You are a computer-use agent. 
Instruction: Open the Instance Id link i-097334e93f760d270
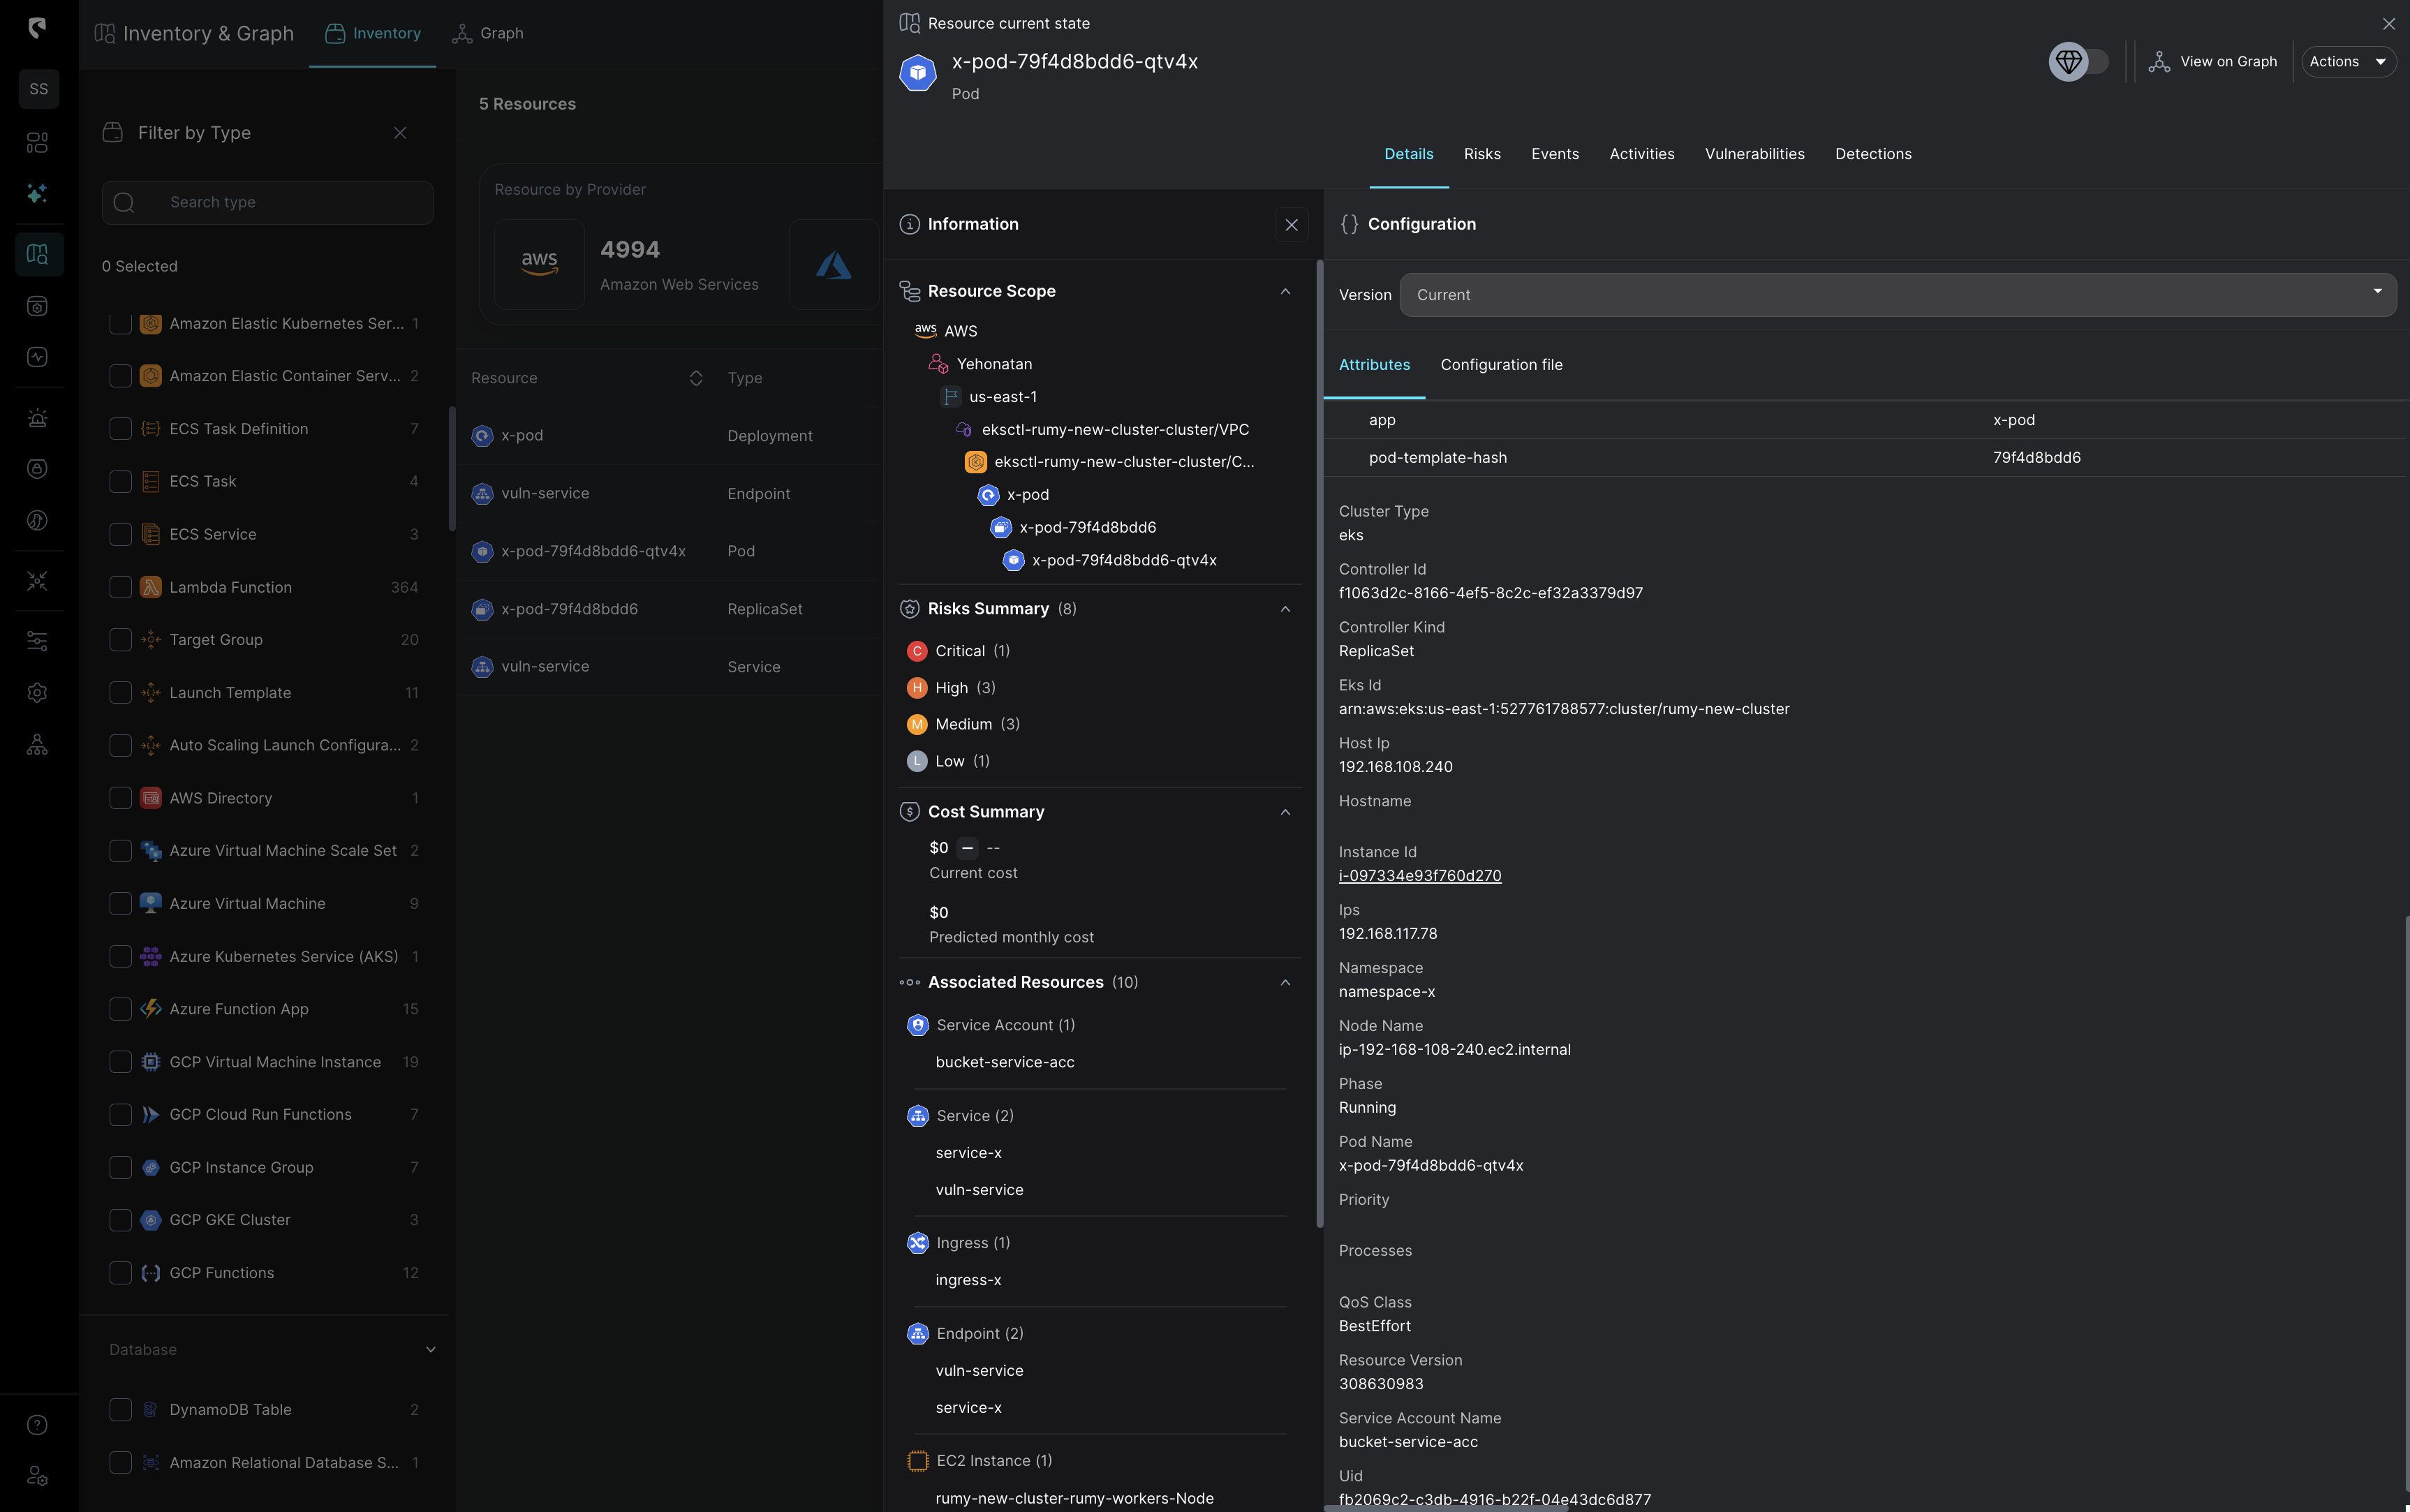(x=1420, y=875)
